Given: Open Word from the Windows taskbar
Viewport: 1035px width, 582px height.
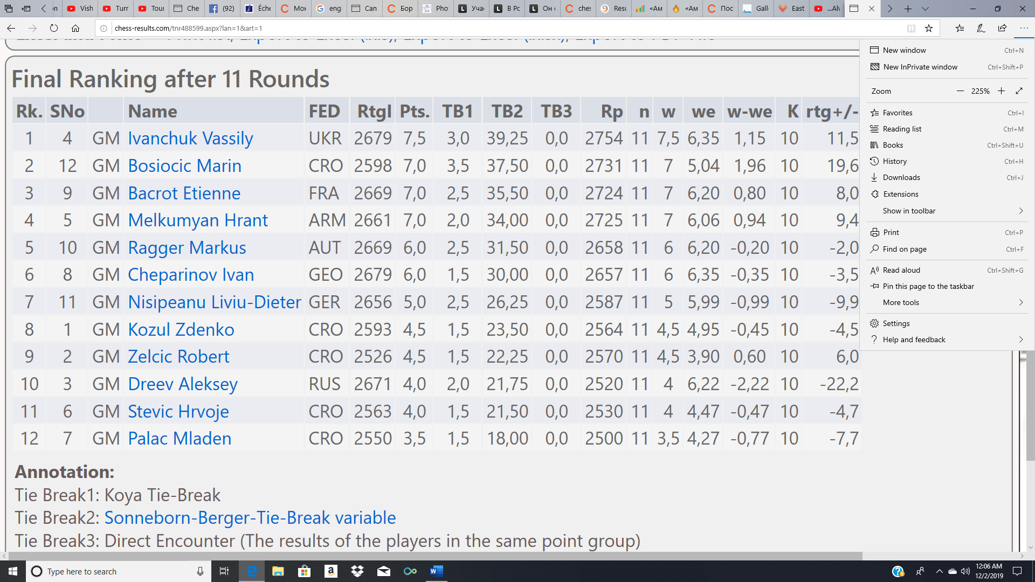Looking at the screenshot, I should [x=436, y=571].
